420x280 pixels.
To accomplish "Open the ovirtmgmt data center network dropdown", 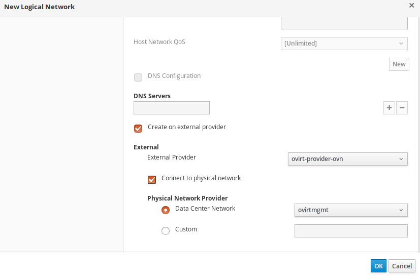I will [351, 210].
